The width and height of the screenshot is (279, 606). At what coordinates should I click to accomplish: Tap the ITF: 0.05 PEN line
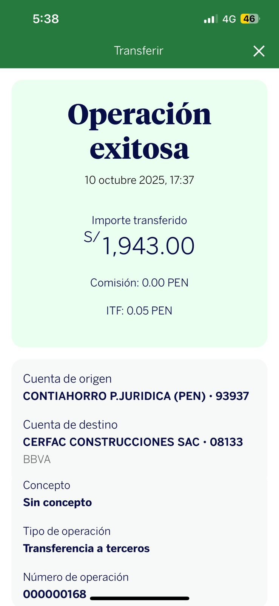coord(139,311)
